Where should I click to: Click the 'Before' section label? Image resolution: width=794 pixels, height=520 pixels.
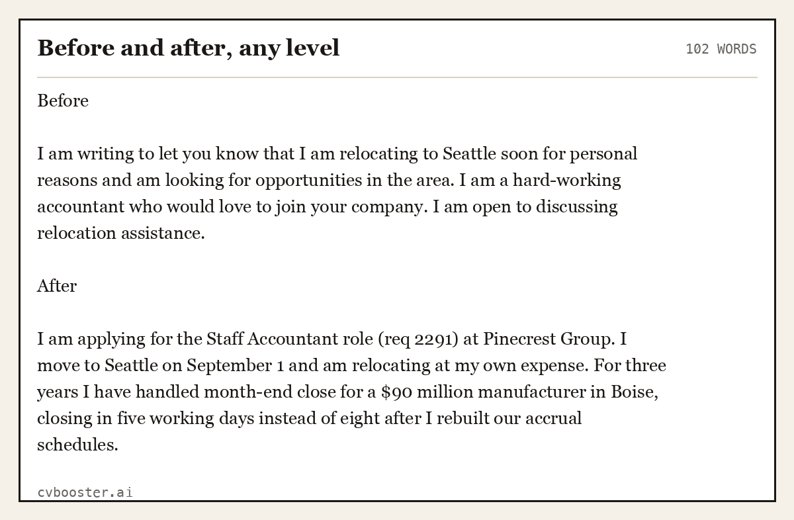(63, 101)
